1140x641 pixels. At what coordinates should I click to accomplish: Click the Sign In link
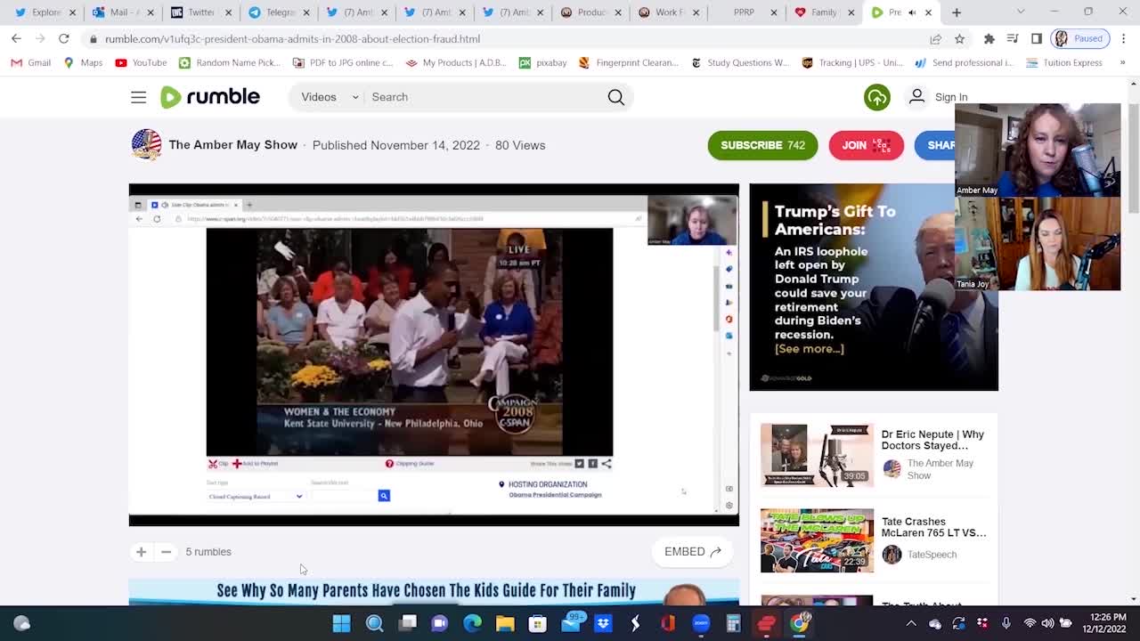[x=951, y=97]
